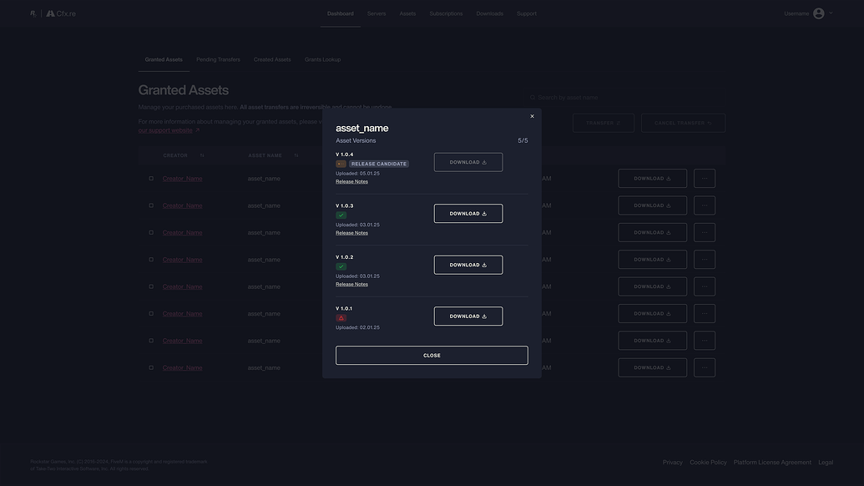This screenshot has height=486, width=864.
Task: Open Creator_Name link in first table row
Action: [x=182, y=179]
